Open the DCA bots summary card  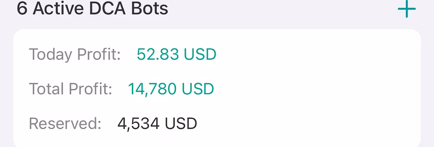[217, 88]
